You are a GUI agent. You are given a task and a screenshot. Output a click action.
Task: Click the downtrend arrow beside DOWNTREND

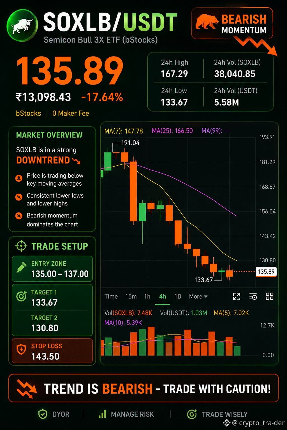pos(76,161)
